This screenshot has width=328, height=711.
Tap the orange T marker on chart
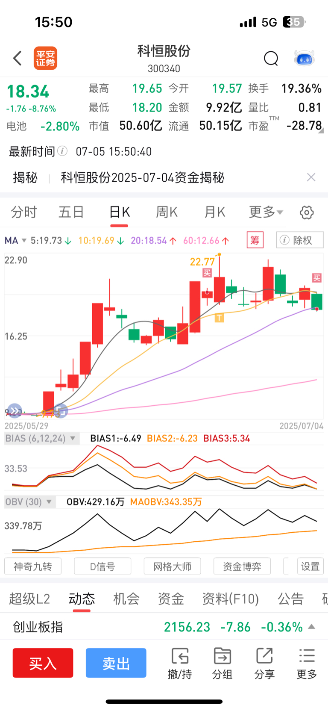tap(219, 317)
